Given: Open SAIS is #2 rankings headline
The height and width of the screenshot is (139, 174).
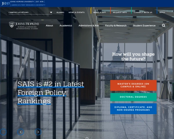Looking at the screenshot, I should tap(51, 93).
